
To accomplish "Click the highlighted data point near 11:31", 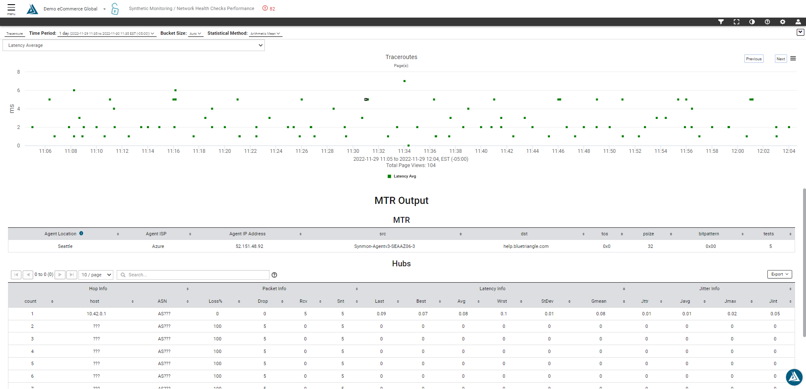I will pyautogui.click(x=366, y=99).
